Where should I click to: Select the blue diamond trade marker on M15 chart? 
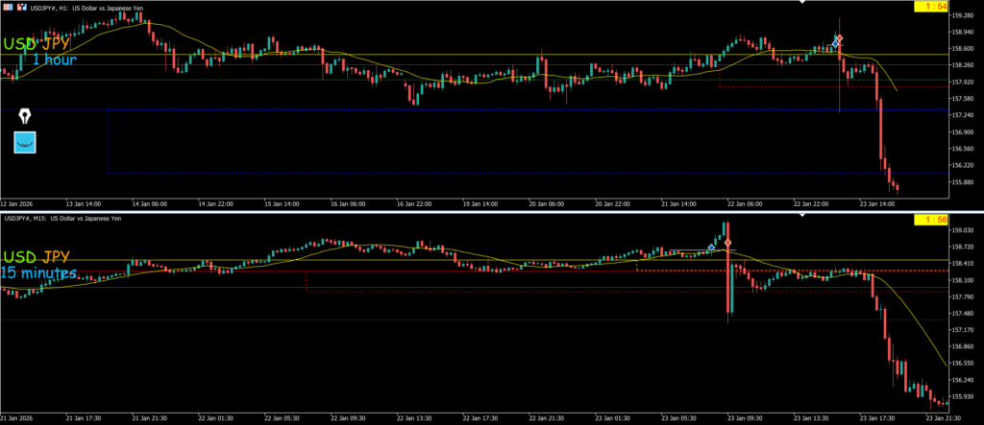click(x=711, y=248)
